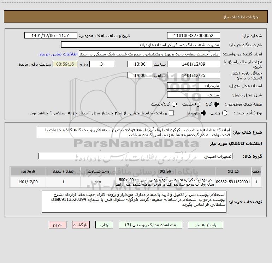The image size is (272, 263).
Task: Click the remaining time 00:59:16 field
Action: pos(65,64)
